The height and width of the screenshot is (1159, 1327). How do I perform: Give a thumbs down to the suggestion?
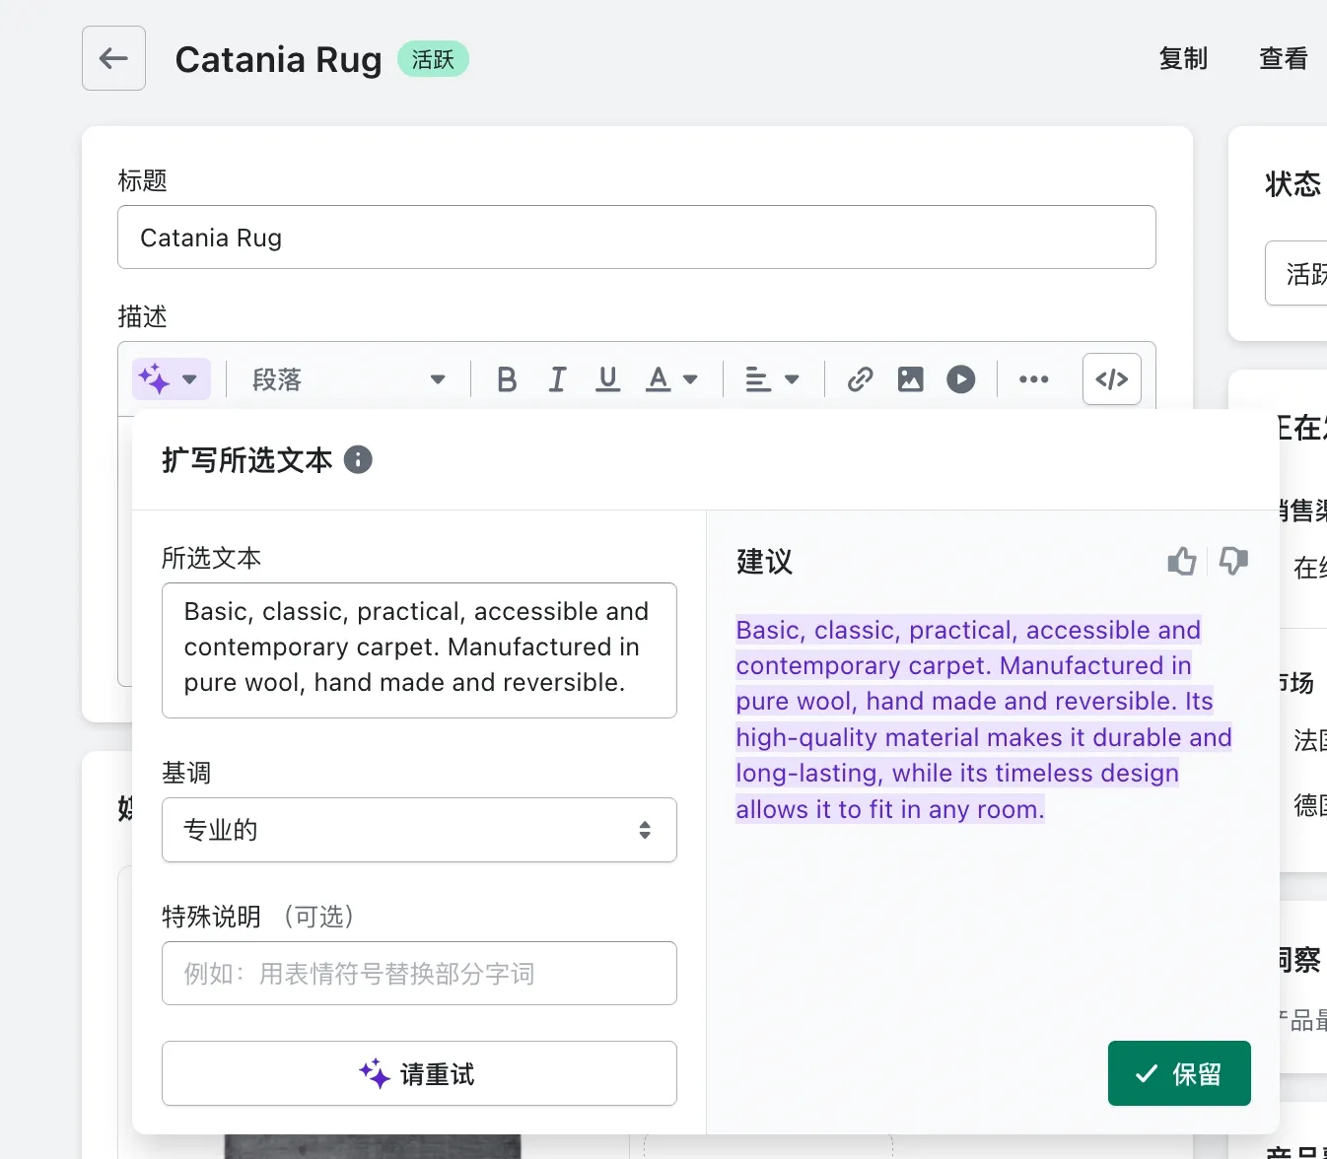(x=1233, y=561)
